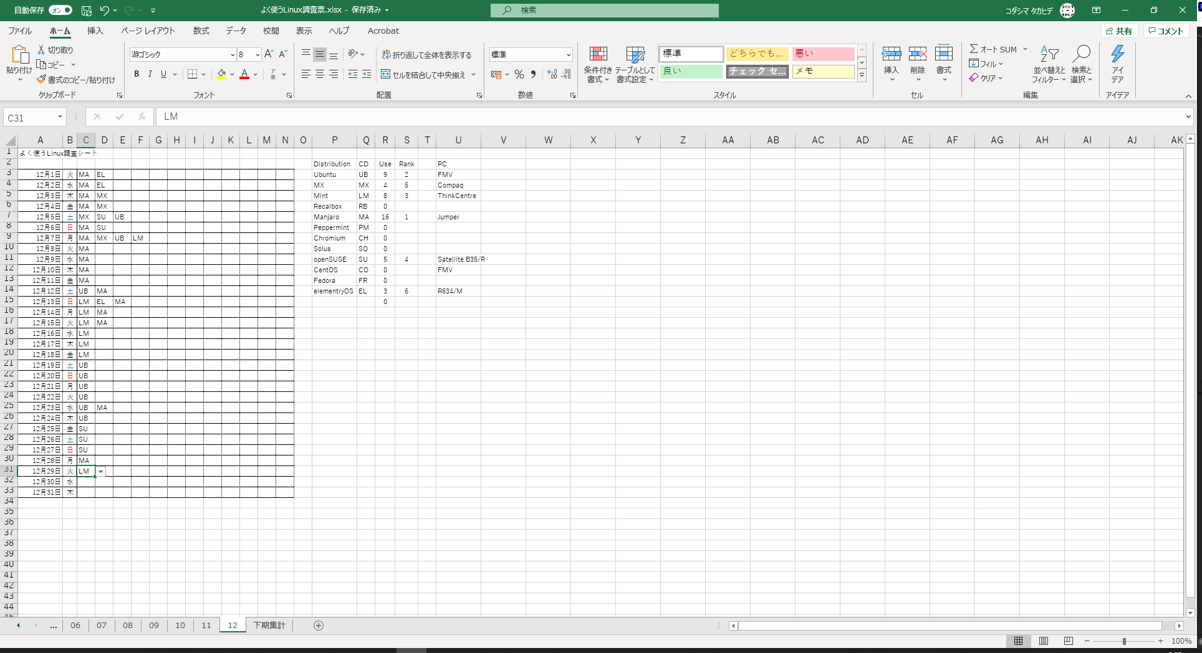Apply Bold formatting
The height and width of the screenshot is (653, 1202).
[137, 74]
